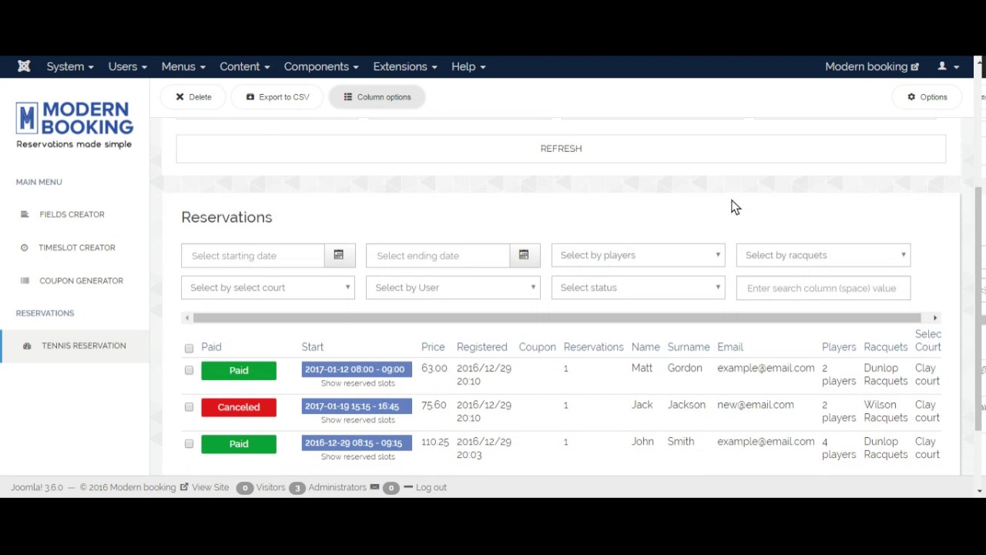Check the box for Jack Jackson's reservation
986x555 pixels.
(189, 407)
